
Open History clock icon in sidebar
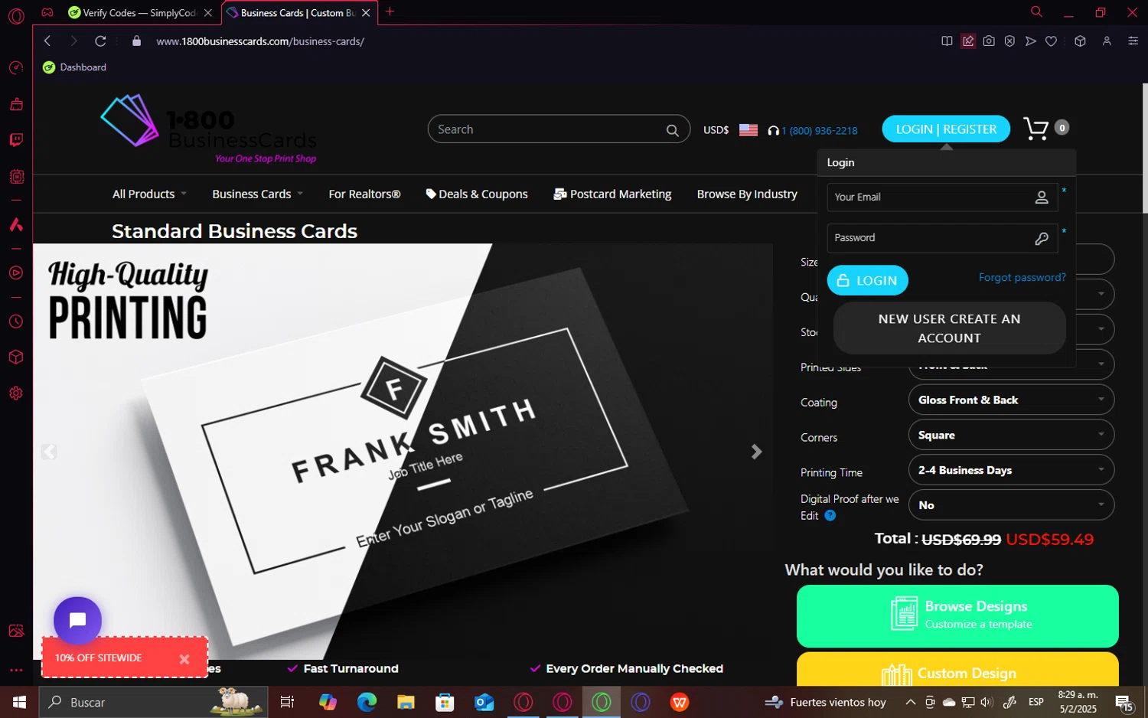pos(16,321)
